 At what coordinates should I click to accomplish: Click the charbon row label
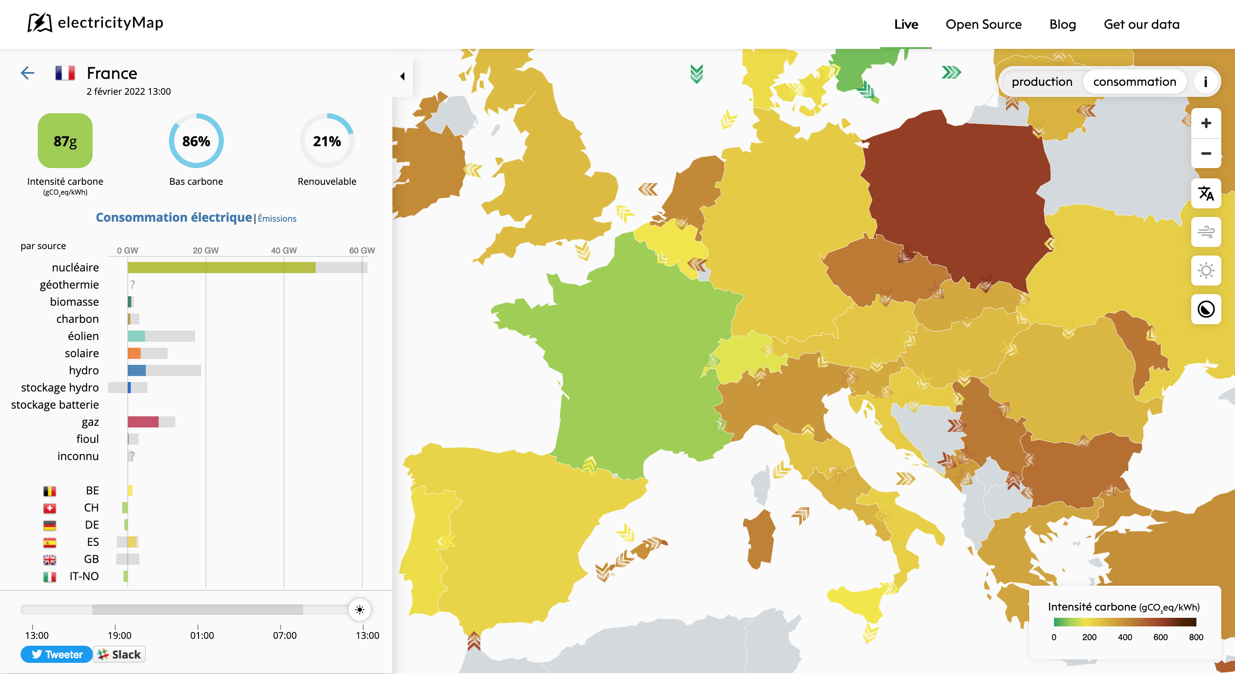tap(77, 319)
